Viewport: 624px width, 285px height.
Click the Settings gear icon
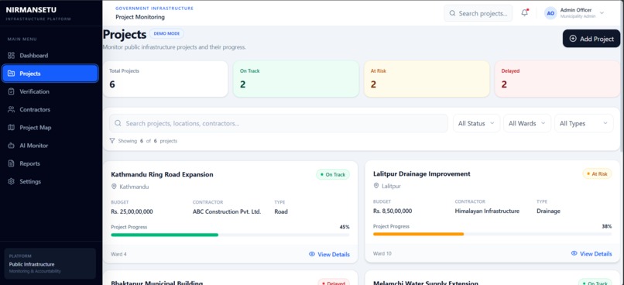pyautogui.click(x=11, y=181)
